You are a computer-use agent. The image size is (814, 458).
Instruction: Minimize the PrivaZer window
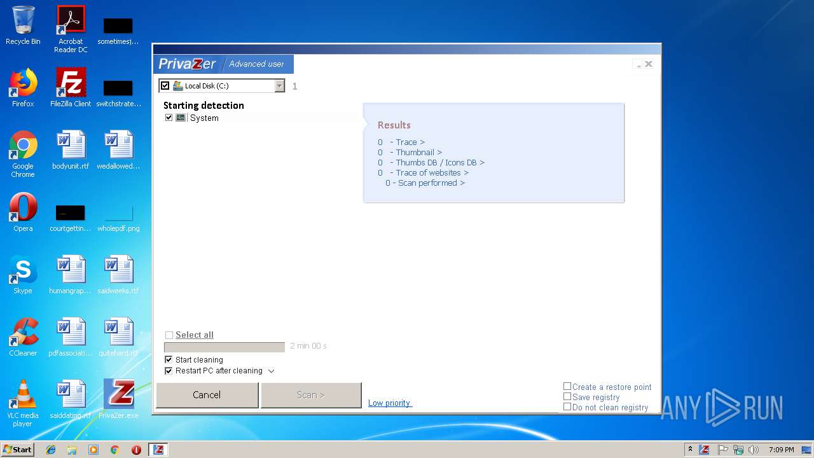[638, 64]
